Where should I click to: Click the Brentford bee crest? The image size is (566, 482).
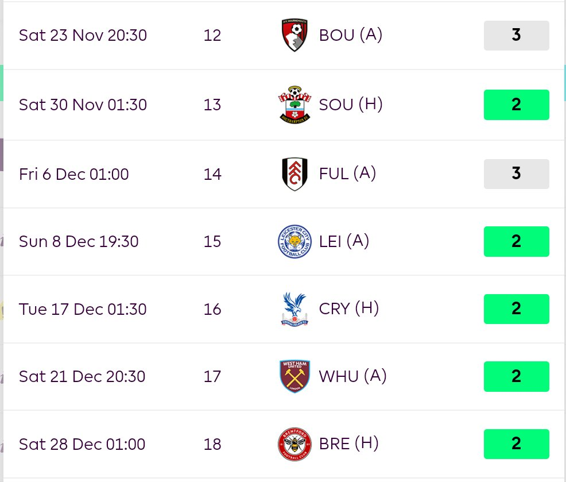(294, 444)
